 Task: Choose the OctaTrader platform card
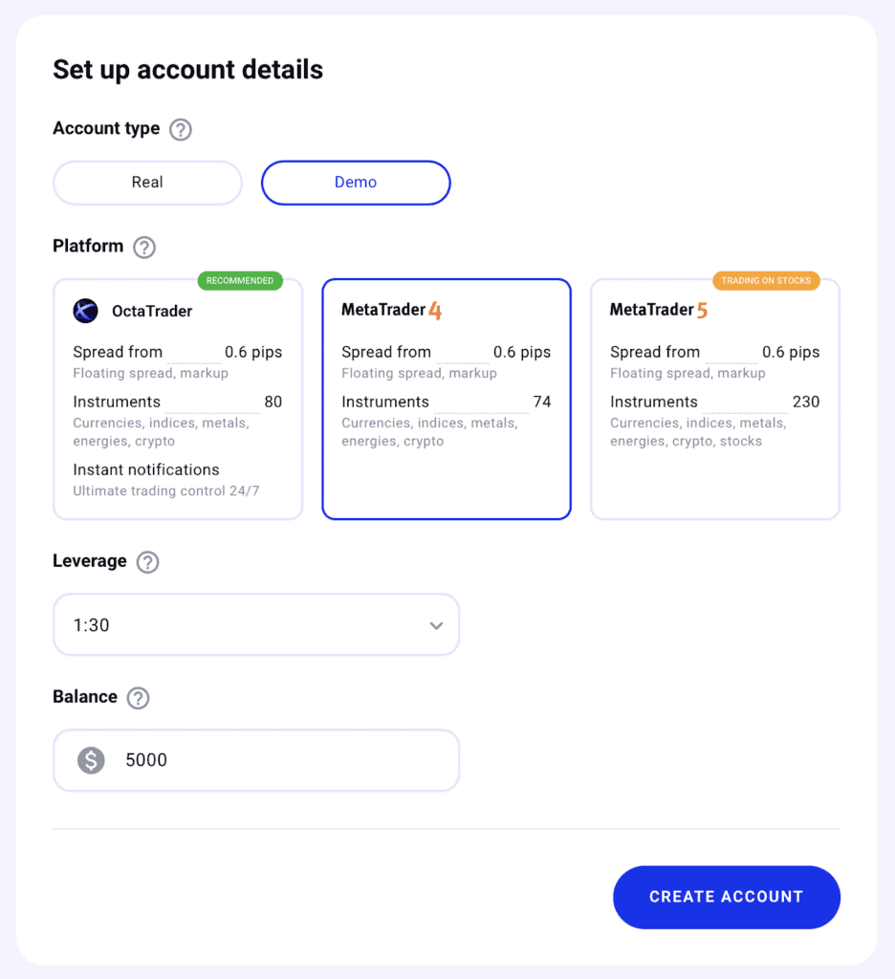coord(178,399)
